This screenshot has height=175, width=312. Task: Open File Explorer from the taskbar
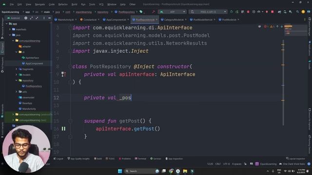pos(185,171)
